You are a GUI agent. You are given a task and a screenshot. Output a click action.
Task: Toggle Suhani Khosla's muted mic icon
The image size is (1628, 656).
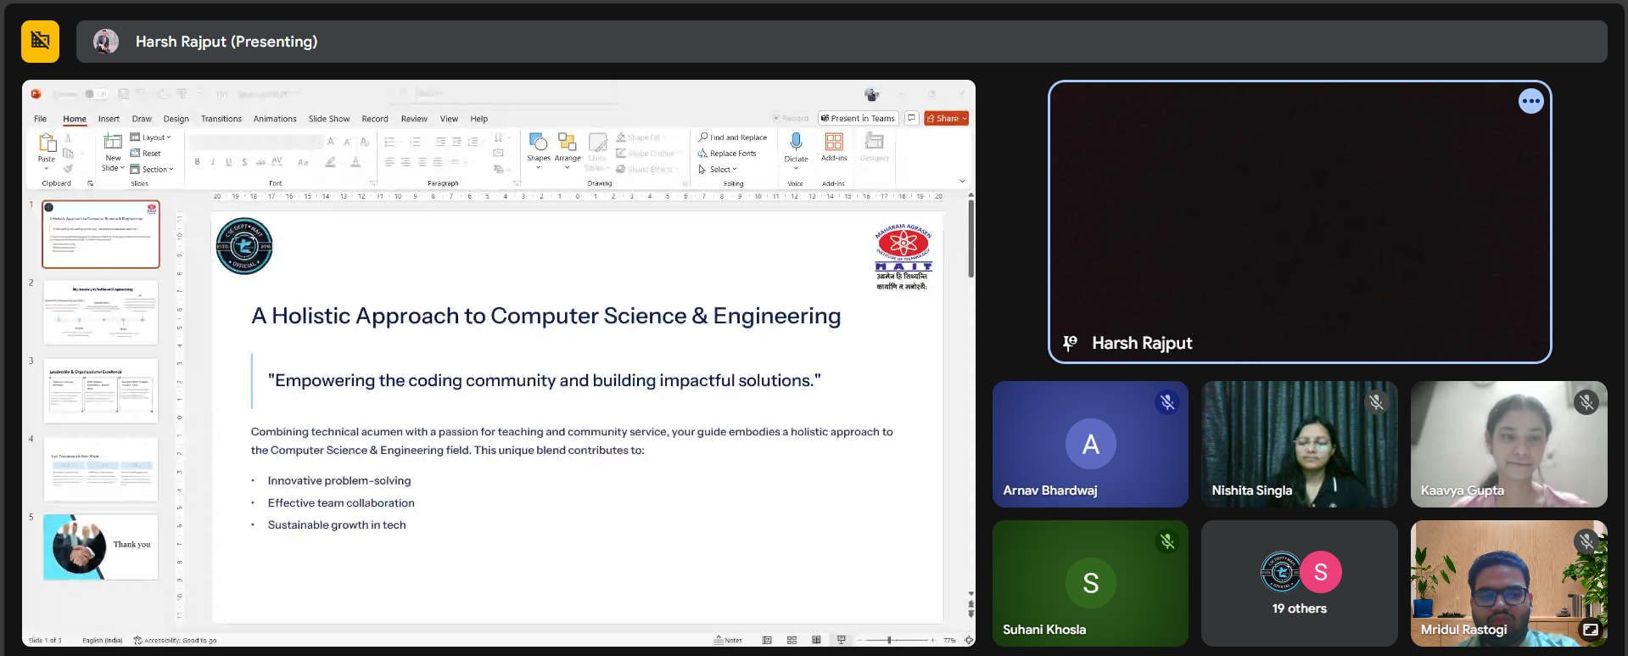[x=1167, y=541]
